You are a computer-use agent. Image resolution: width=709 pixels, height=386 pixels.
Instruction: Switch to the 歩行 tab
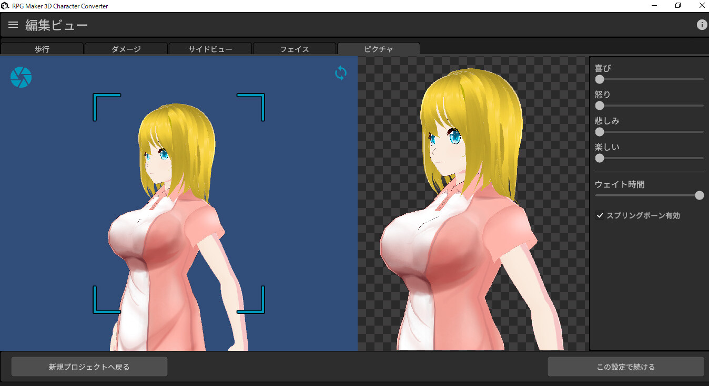42,48
